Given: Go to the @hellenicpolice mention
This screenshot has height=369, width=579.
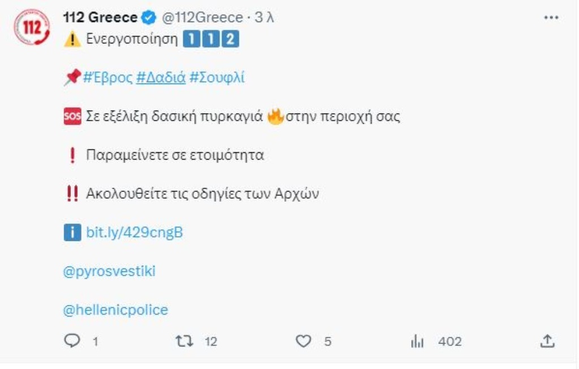Looking at the screenshot, I should click(x=116, y=310).
